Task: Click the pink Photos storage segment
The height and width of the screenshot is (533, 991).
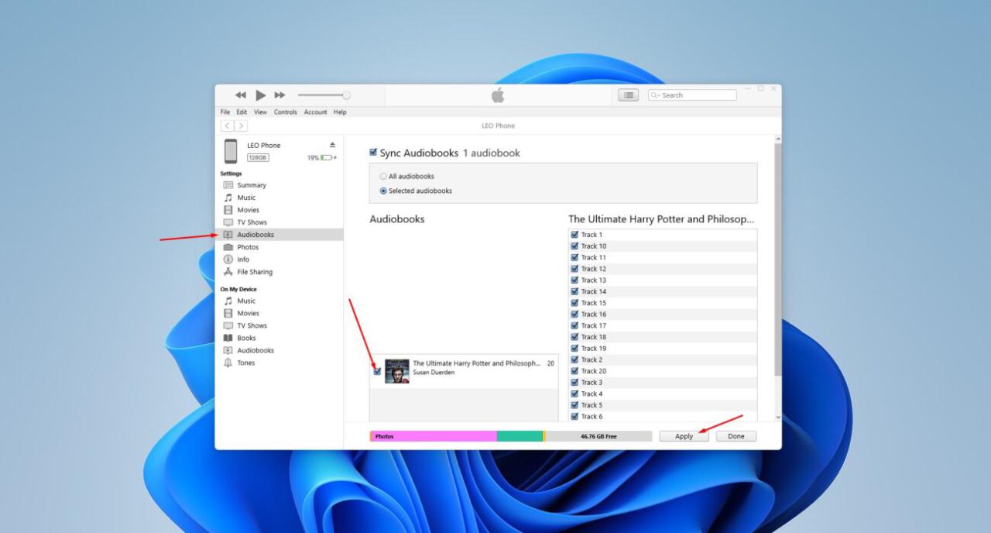Action: (x=434, y=436)
